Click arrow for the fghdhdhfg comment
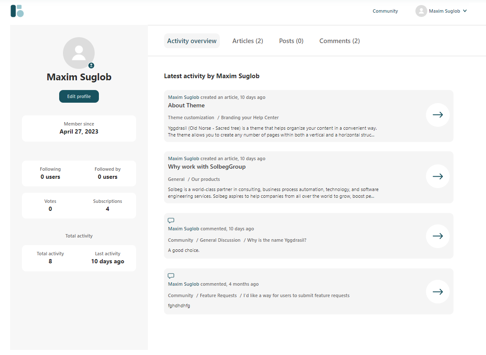Image resolution: width=486 pixels, height=355 pixels. coord(437,292)
